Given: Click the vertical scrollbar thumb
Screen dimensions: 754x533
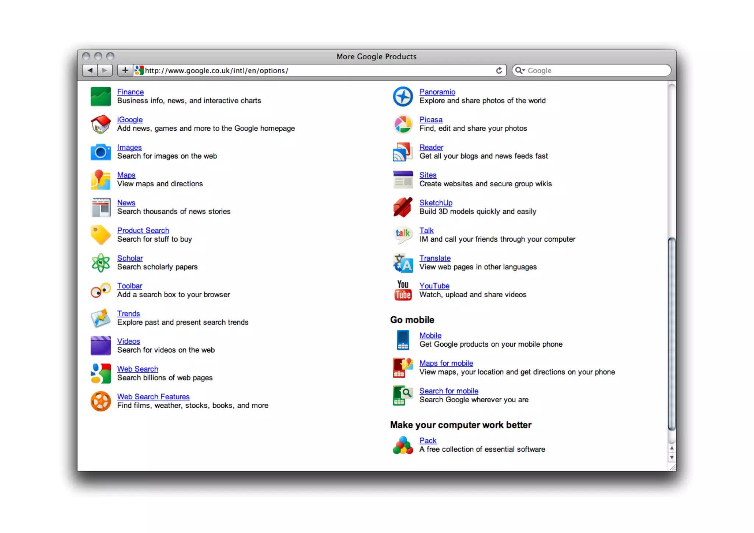Looking at the screenshot, I should tap(672, 333).
